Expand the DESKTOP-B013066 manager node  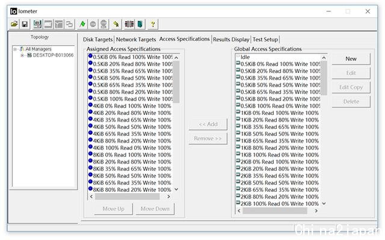[22, 55]
